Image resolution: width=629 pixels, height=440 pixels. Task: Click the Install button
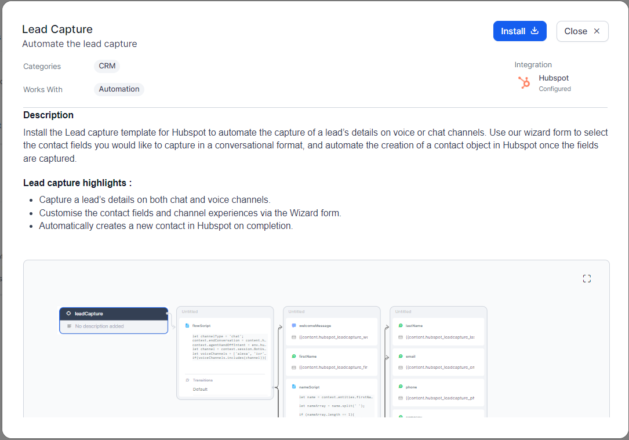click(x=519, y=31)
